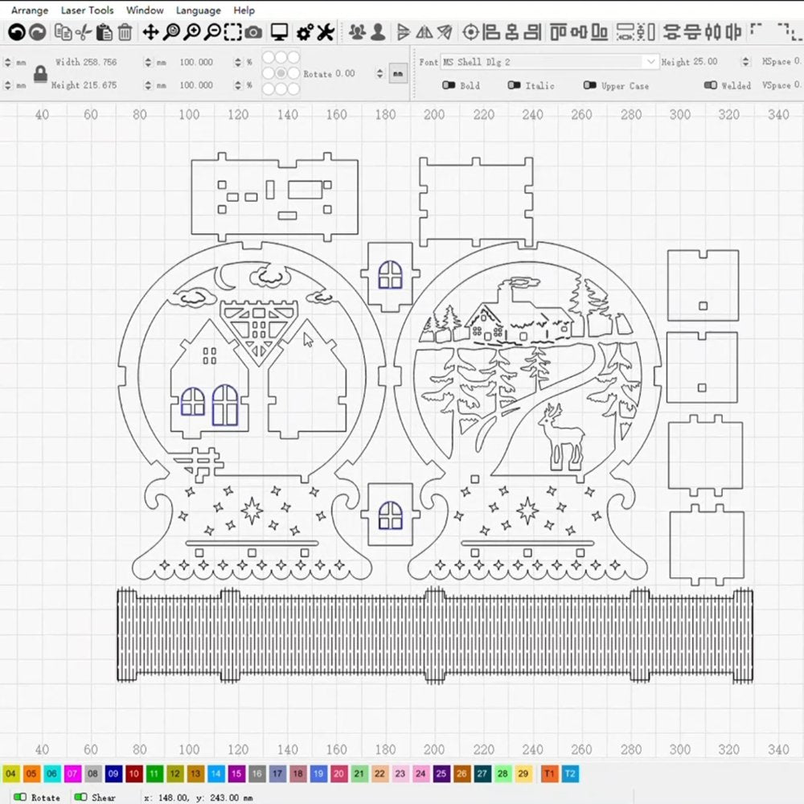
Task: Select the red layer 10 color swatch
Action: point(133,774)
